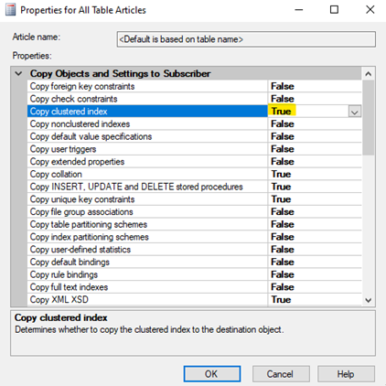Screen dimensions: 386x386
Task: Click the True value for Copy collation
Action: coord(281,174)
